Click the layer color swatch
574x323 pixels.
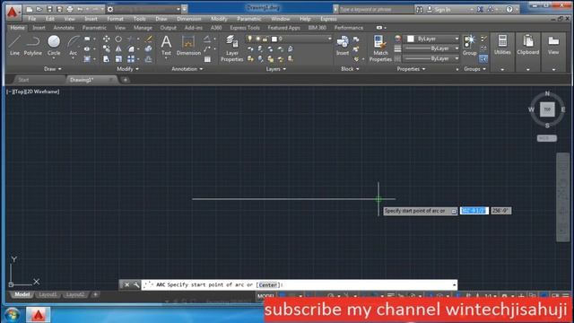274,39
